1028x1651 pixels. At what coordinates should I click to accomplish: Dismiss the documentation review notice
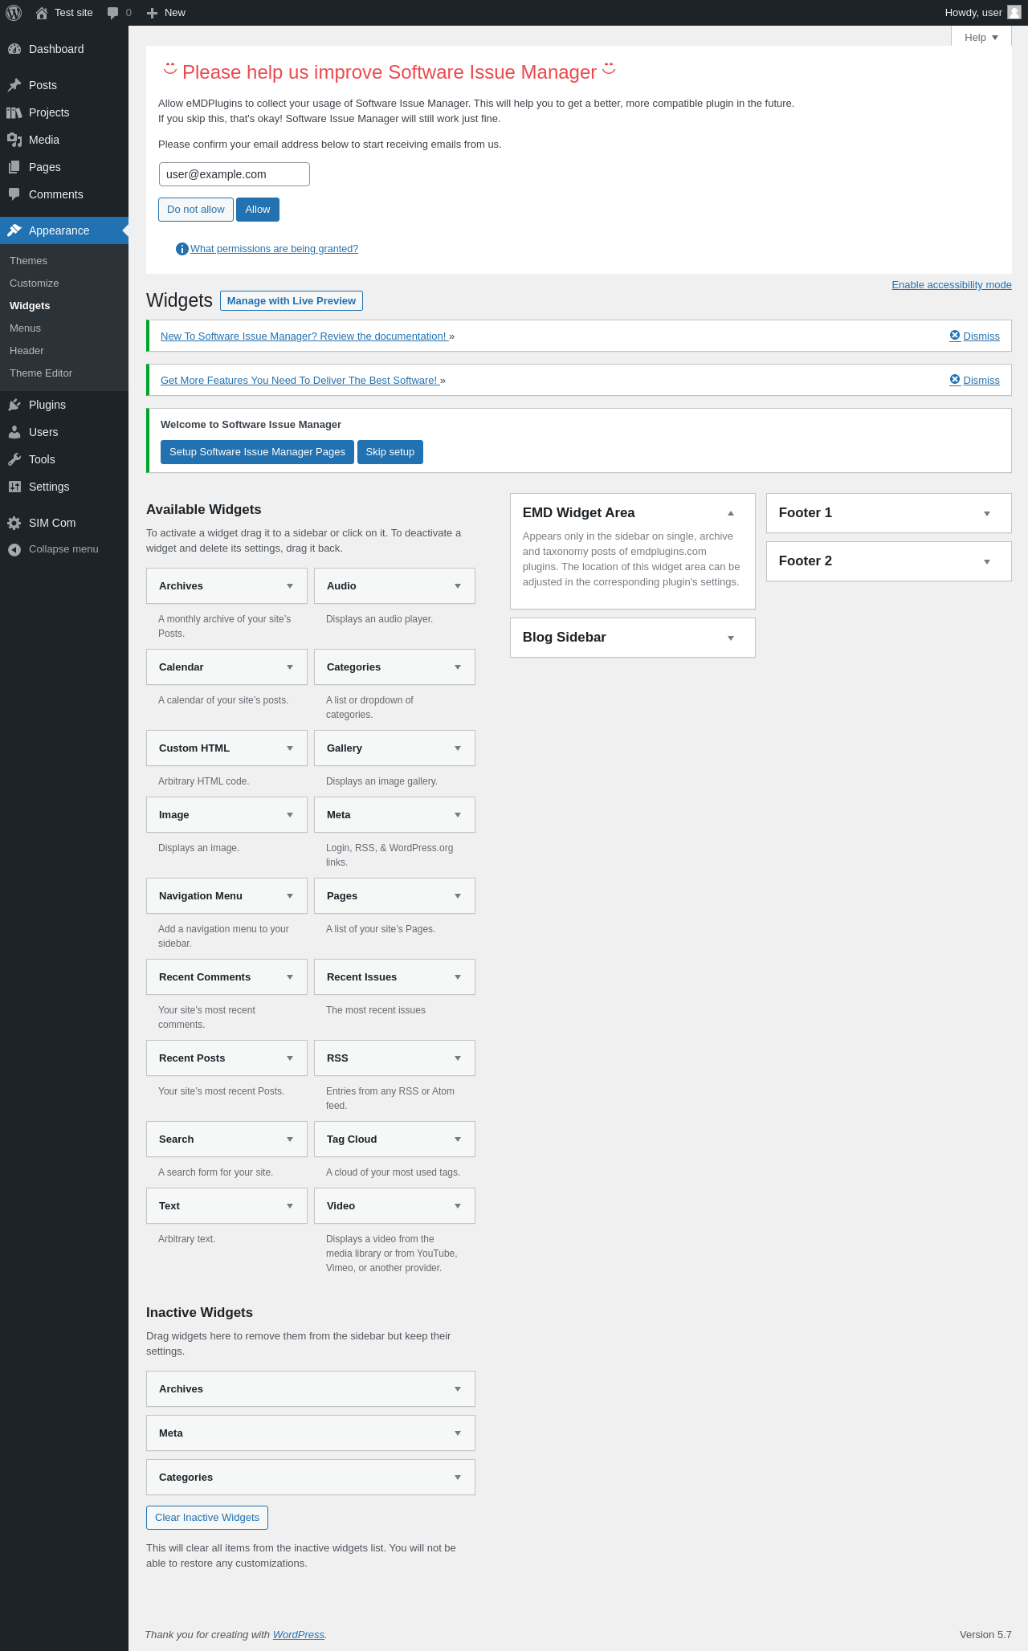(974, 336)
